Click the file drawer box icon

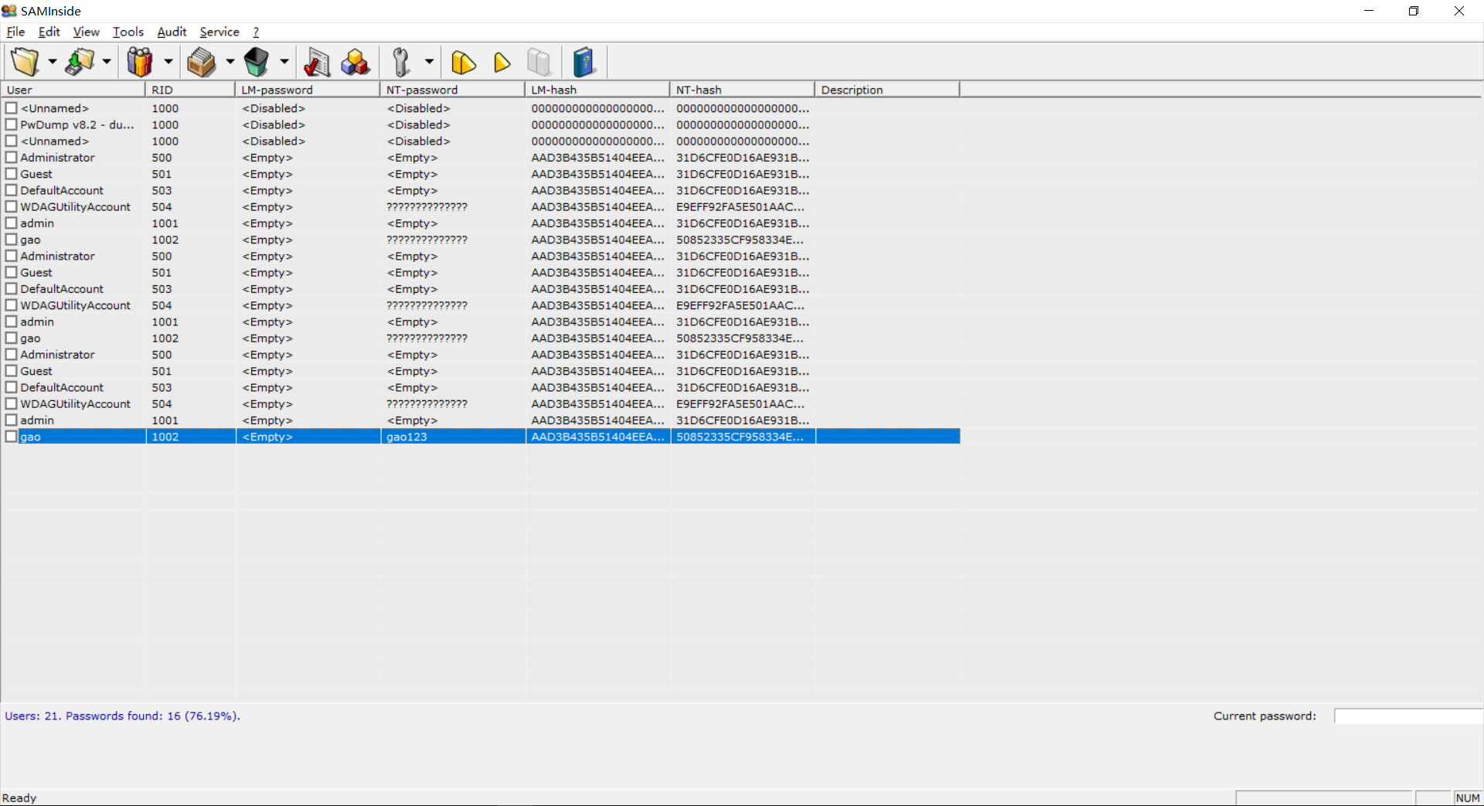(x=201, y=62)
